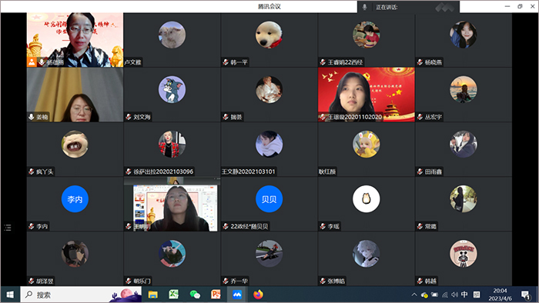
Task: Click the taskbar clock showing 20:04
Action: click(x=500, y=295)
